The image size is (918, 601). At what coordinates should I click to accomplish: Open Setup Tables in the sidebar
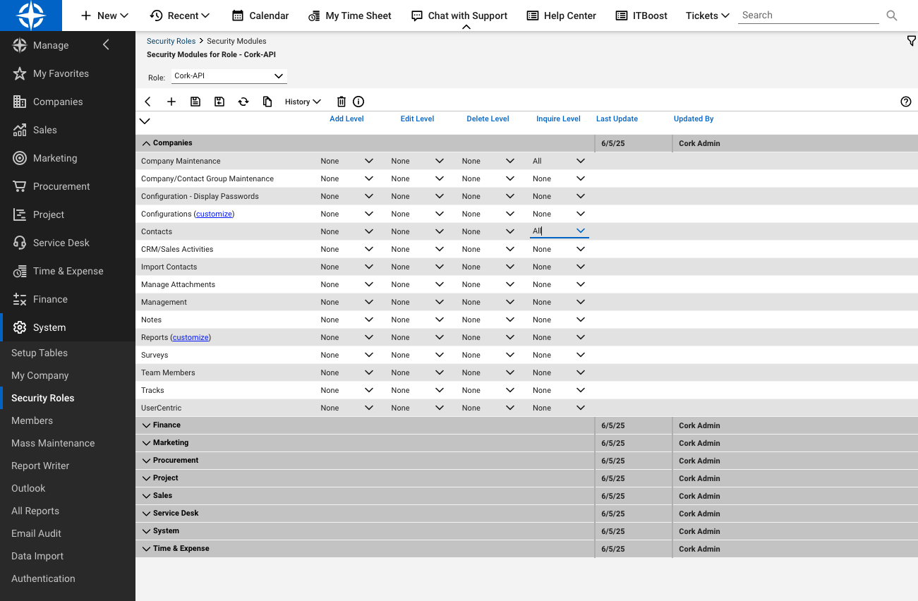coord(40,353)
